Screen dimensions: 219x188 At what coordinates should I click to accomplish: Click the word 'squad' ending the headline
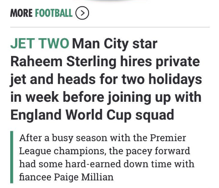[154, 116]
